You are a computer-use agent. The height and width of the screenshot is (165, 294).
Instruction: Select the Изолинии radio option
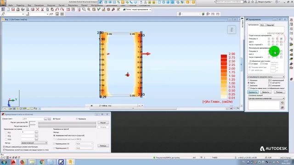coord(249,80)
